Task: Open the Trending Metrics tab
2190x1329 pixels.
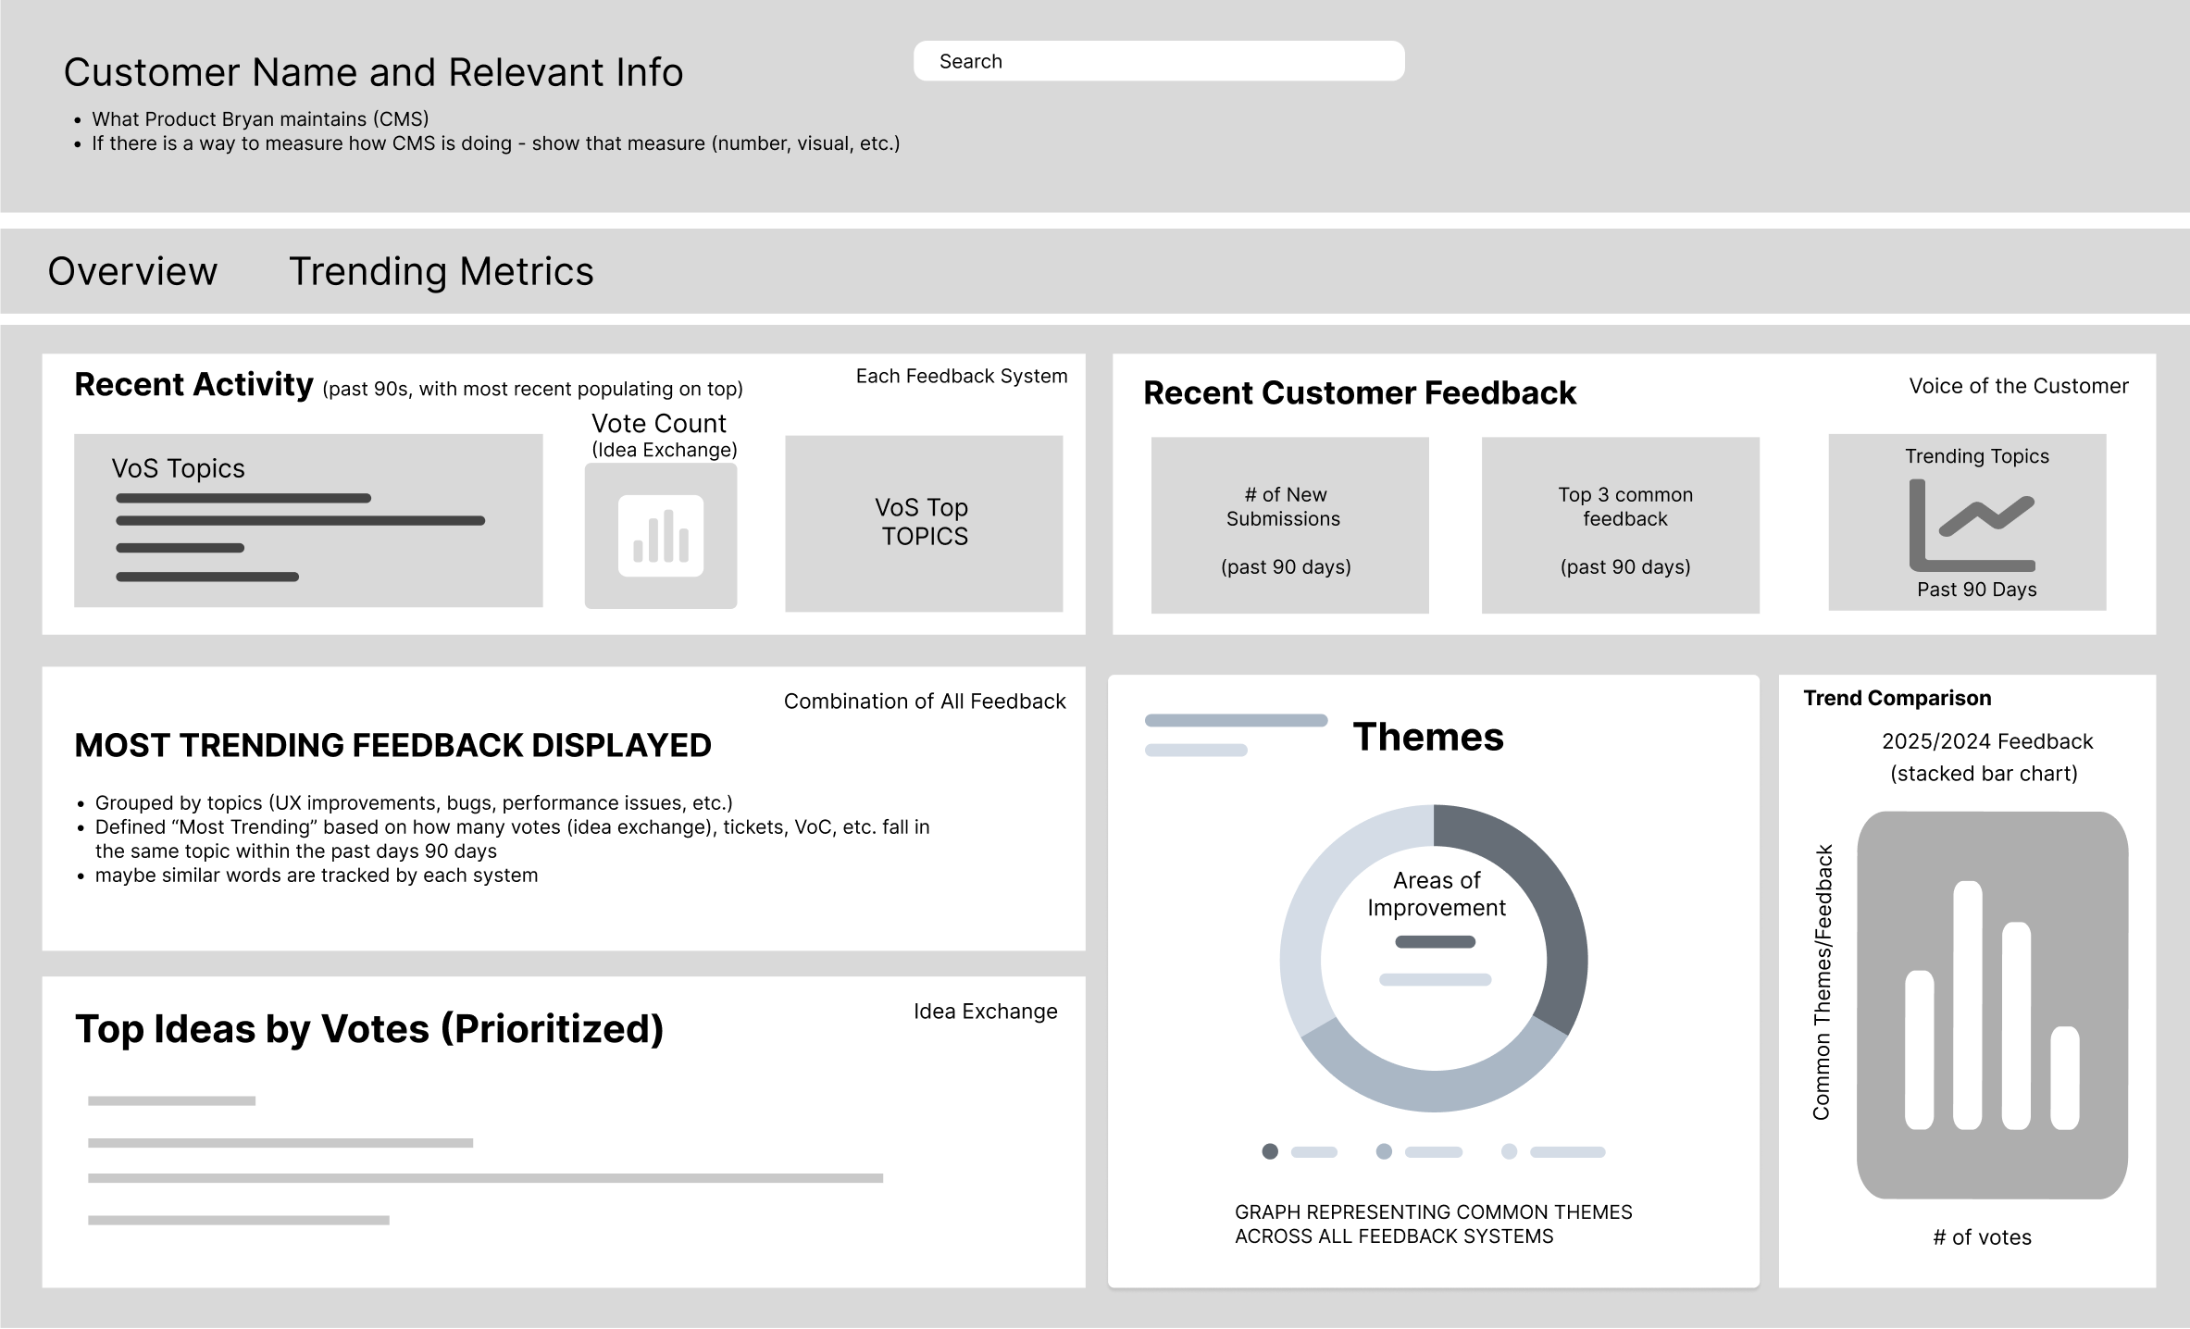Action: click(x=441, y=271)
